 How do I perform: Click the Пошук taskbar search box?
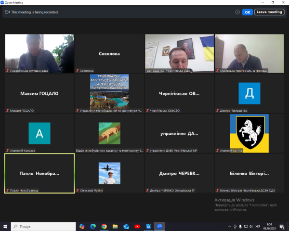[43, 226]
